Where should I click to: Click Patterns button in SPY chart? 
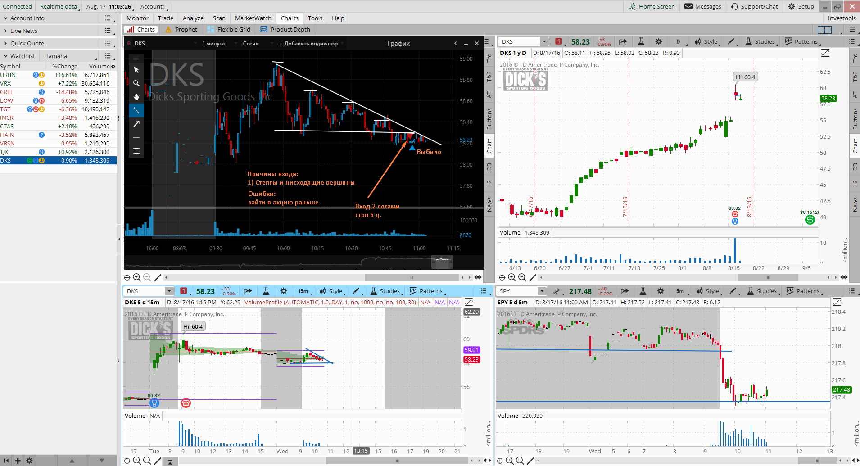pos(804,291)
